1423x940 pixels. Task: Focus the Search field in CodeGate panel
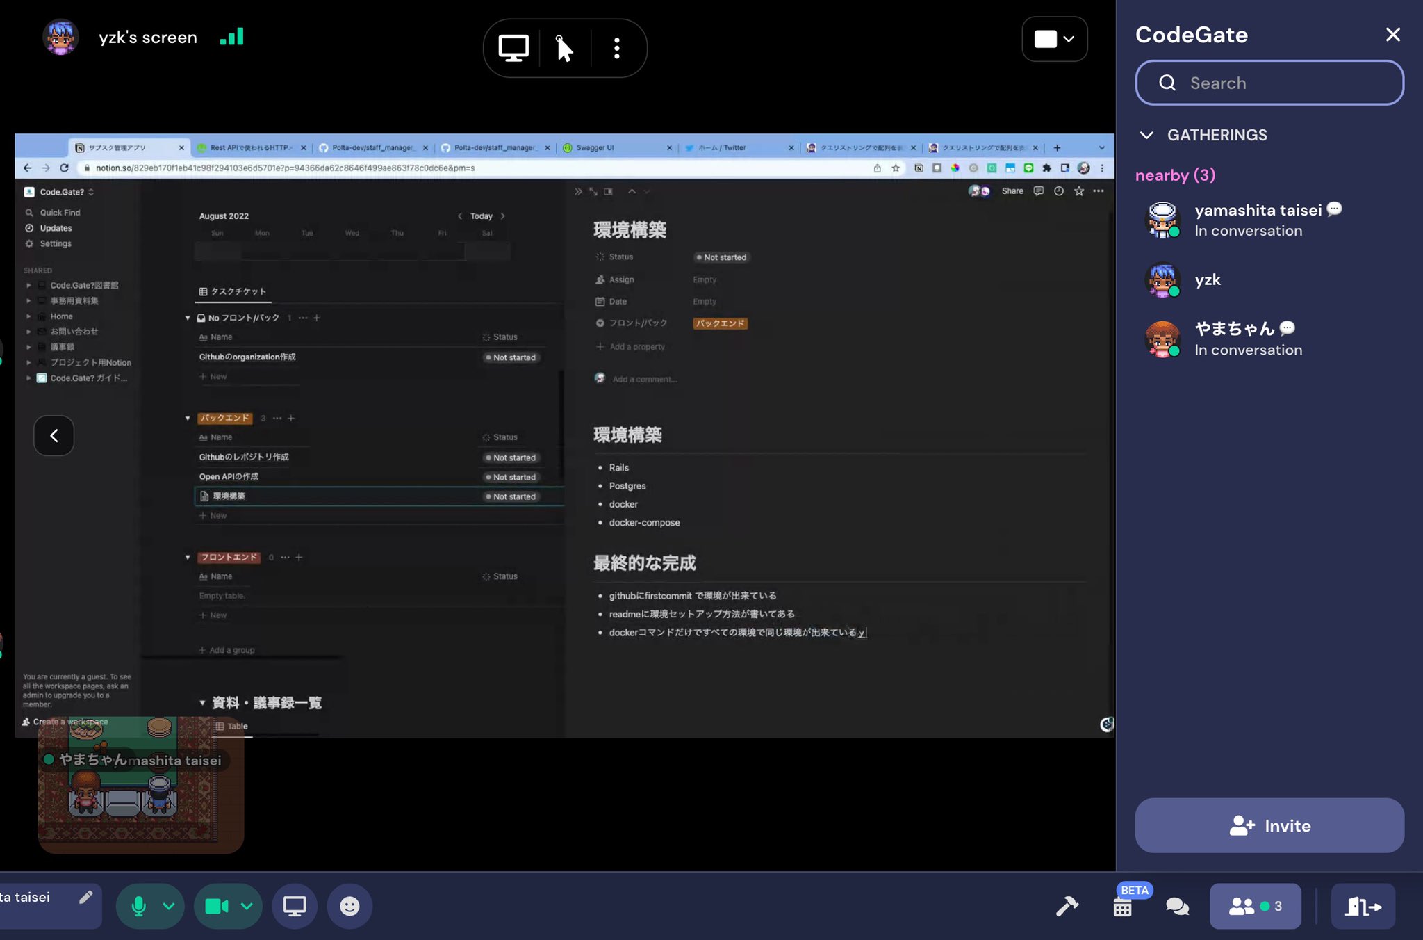tap(1269, 83)
